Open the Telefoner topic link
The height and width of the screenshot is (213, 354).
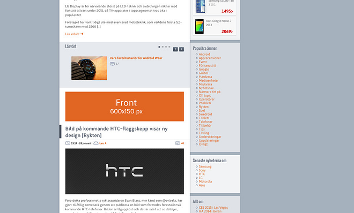(205, 122)
